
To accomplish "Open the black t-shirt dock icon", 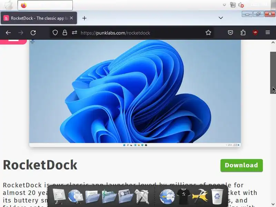I will 184,196.
